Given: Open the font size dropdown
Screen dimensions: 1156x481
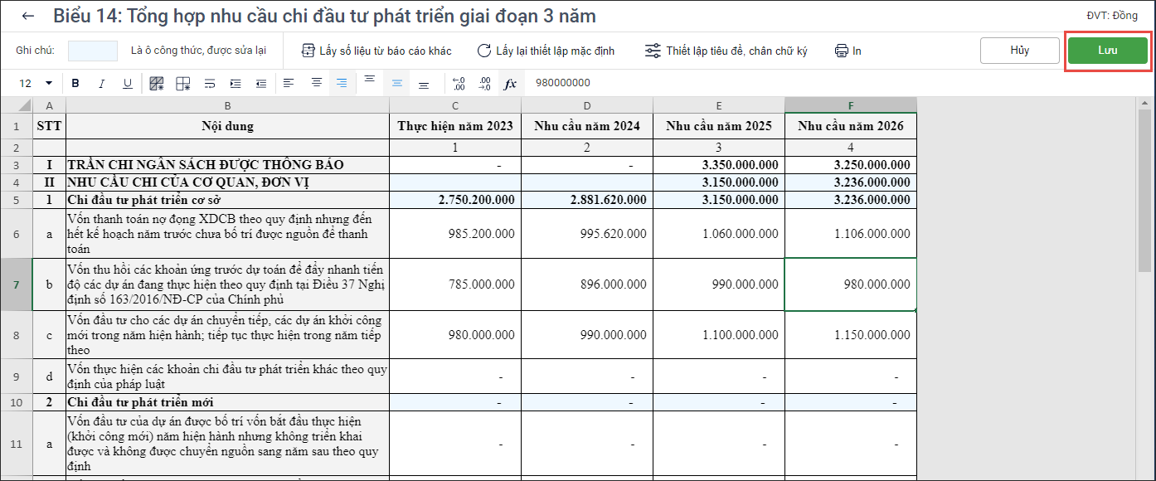Looking at the screenshot, I should pos(48,83).
